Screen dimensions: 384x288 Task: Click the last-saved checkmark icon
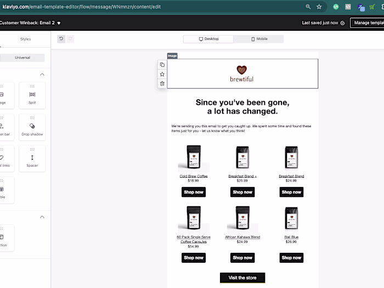click(343, 23)
